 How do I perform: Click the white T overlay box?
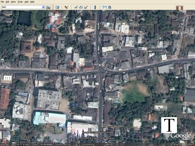(169, 125)
